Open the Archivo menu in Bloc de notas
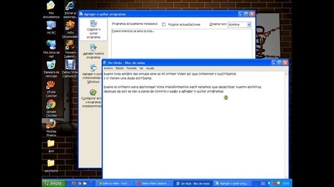This screenshot has height=187, width=334. [108, 68]
